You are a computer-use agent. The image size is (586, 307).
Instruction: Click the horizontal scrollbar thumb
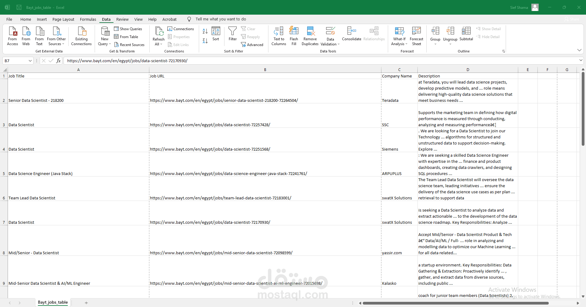[x=456, y=303]
